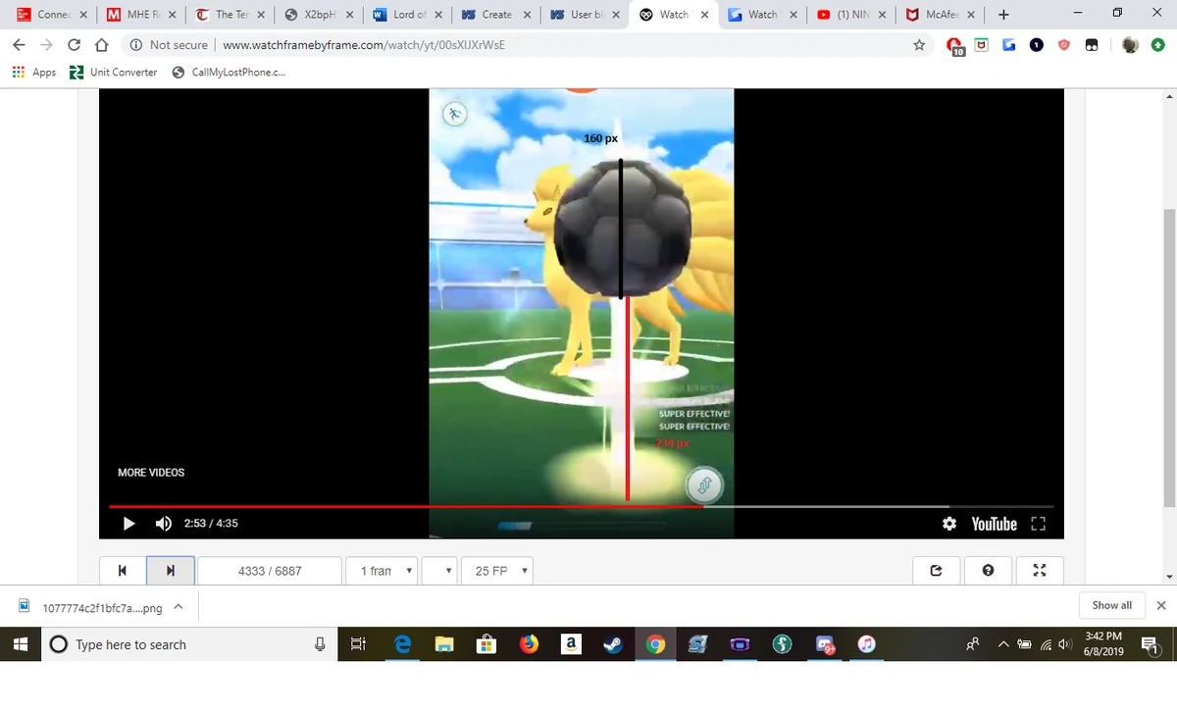
Task: Open the blank dropdown next to step size
Action: (441, 571)
